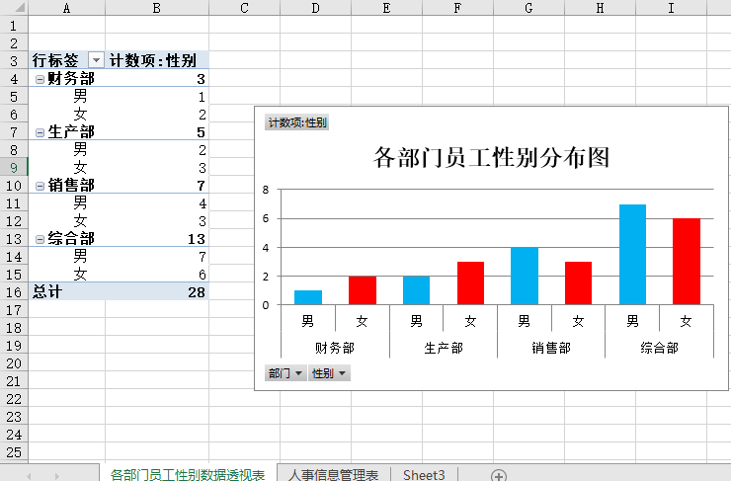The image size is (731, 481).
Task: Select the tallest blue bar for 综合部
Action: click(x=632, y=255)
